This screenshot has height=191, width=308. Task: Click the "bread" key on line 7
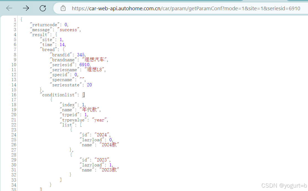point(49,50)
